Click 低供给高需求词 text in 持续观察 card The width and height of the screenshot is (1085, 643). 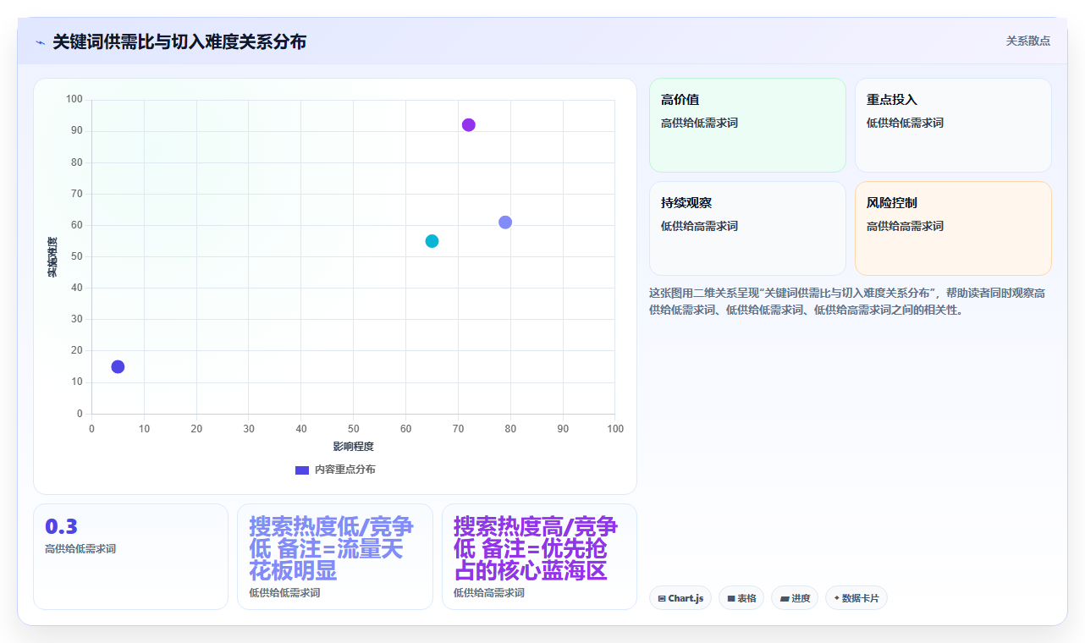[x=699, y=226]
